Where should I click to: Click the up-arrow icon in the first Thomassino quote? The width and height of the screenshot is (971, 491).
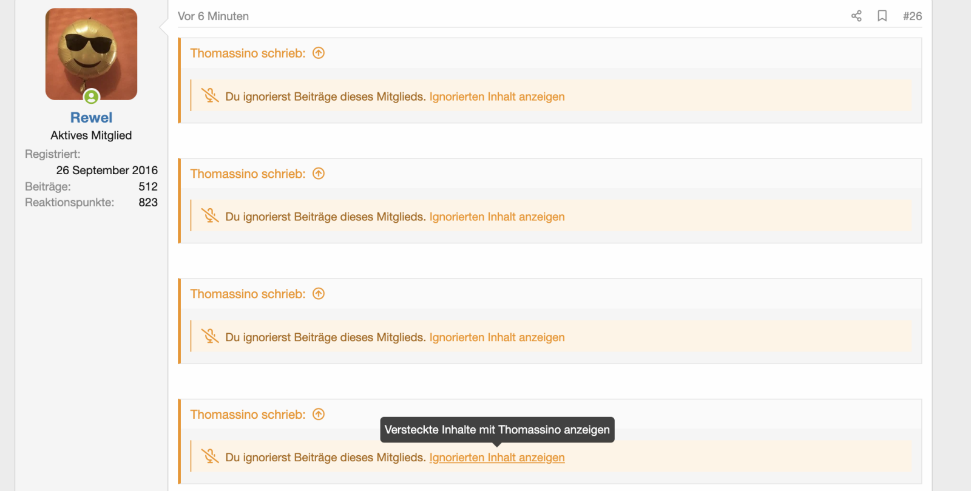pos(319,53)
